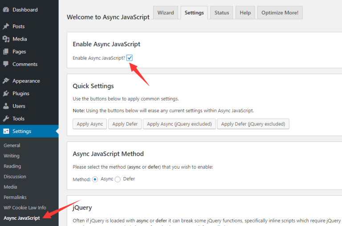Uncheck the Enable Async JavaScript checkbox
Viewport: 342px width, 226px height.
click(130, 58)
